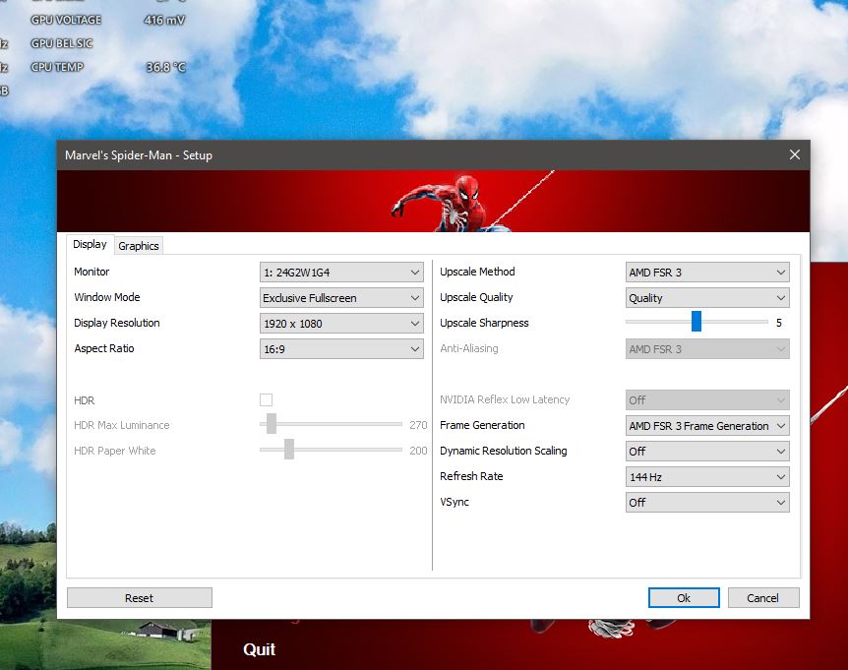848x670 pixels.
Task: Select the Display tab
Action: tap(90, 244)
